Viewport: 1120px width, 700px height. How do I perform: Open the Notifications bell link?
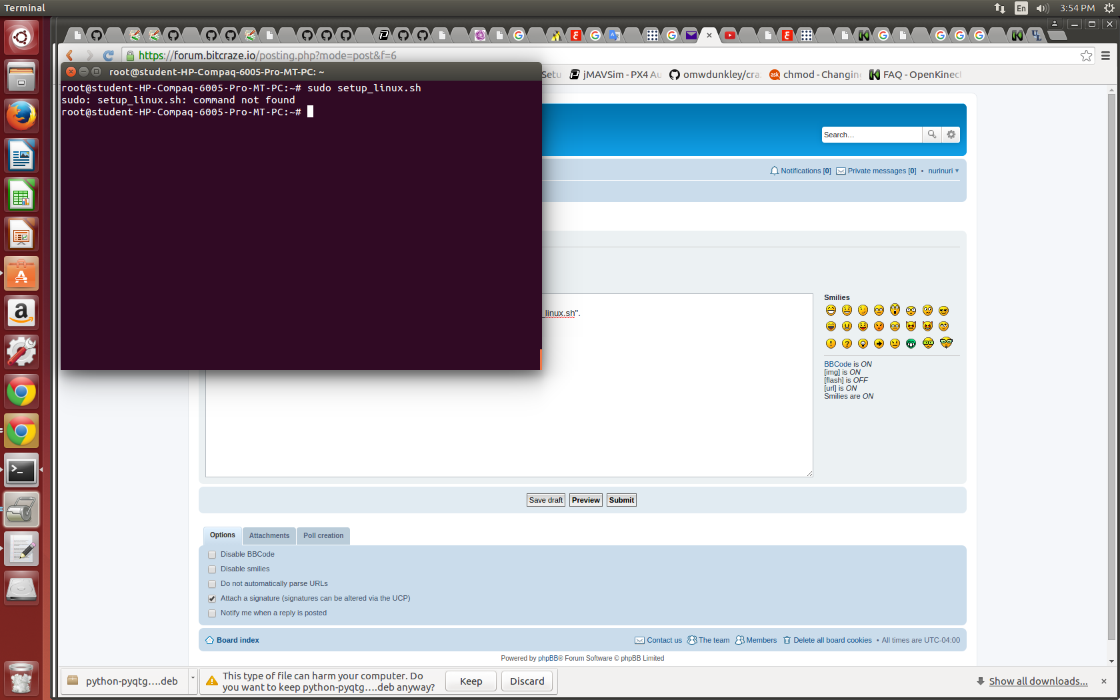pyautogui.click(x=801, y=171)
